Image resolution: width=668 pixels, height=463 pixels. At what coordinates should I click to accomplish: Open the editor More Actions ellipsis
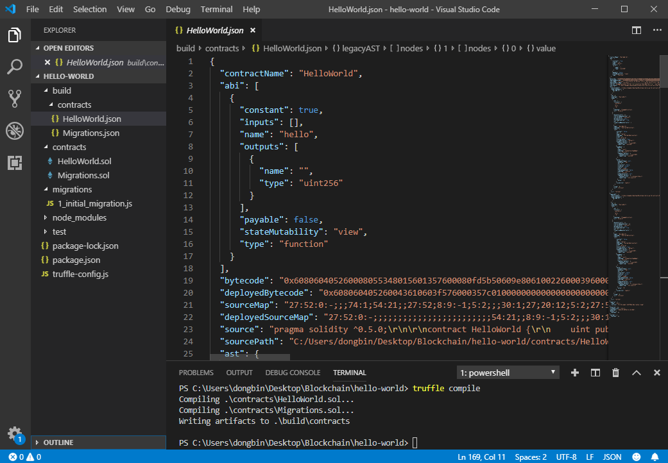657,30
